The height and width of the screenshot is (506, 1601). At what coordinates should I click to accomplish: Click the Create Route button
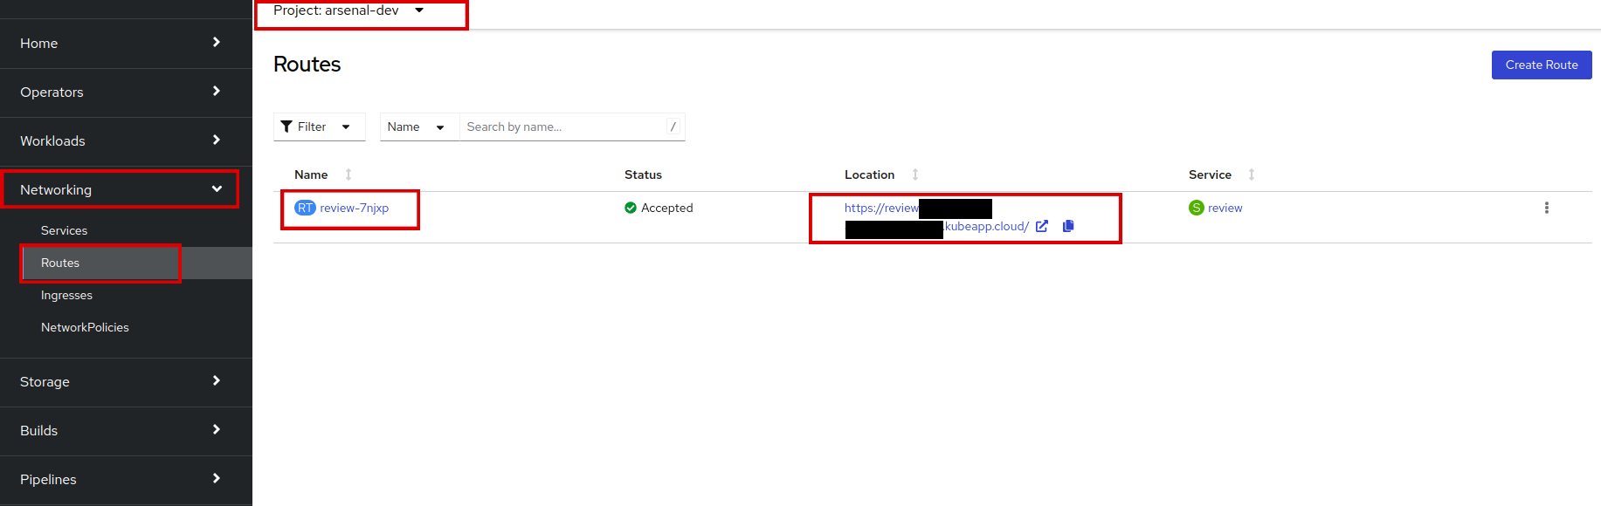(1541, 65)
